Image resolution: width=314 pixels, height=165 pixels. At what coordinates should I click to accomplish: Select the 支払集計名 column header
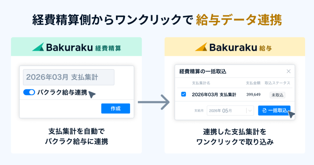pos(201,83)
